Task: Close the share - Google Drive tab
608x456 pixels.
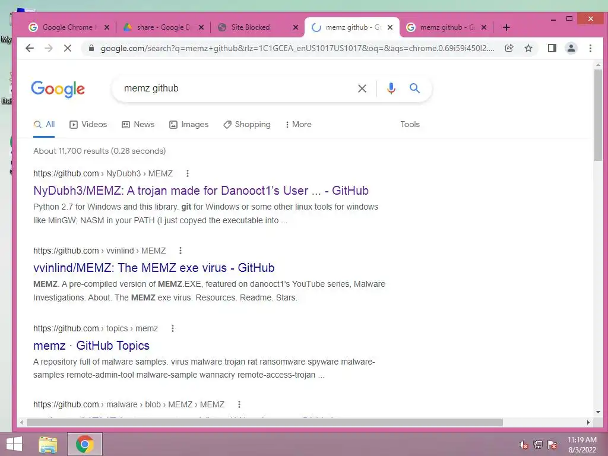Action: (201, 27)
